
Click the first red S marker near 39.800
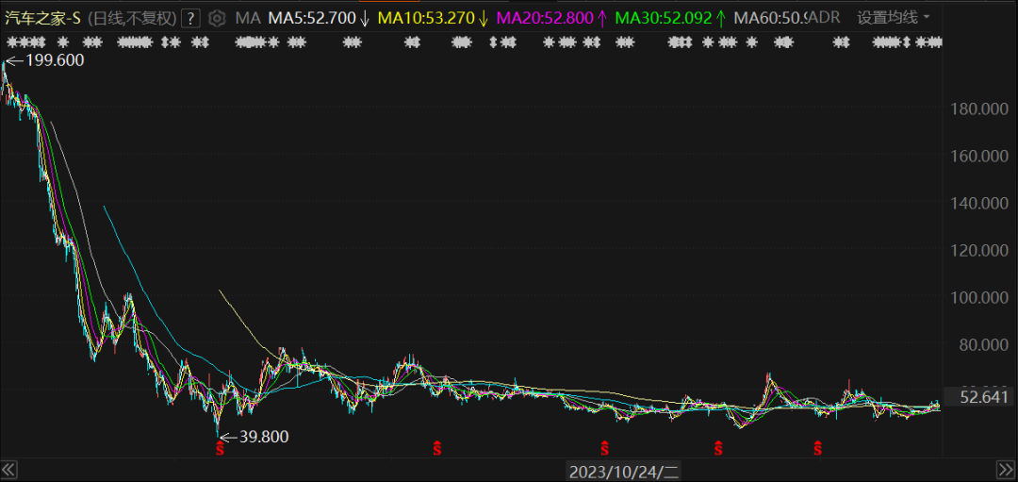[x=220, y=447]
